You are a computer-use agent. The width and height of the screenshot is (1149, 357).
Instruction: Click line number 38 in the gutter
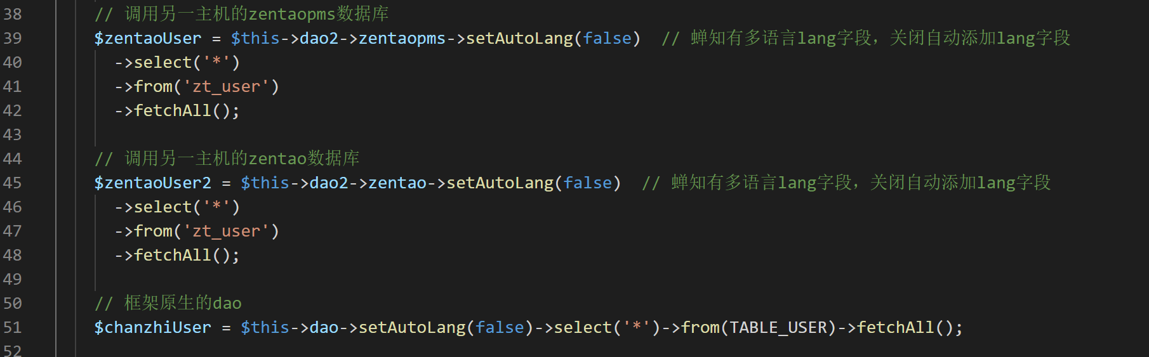13,14
